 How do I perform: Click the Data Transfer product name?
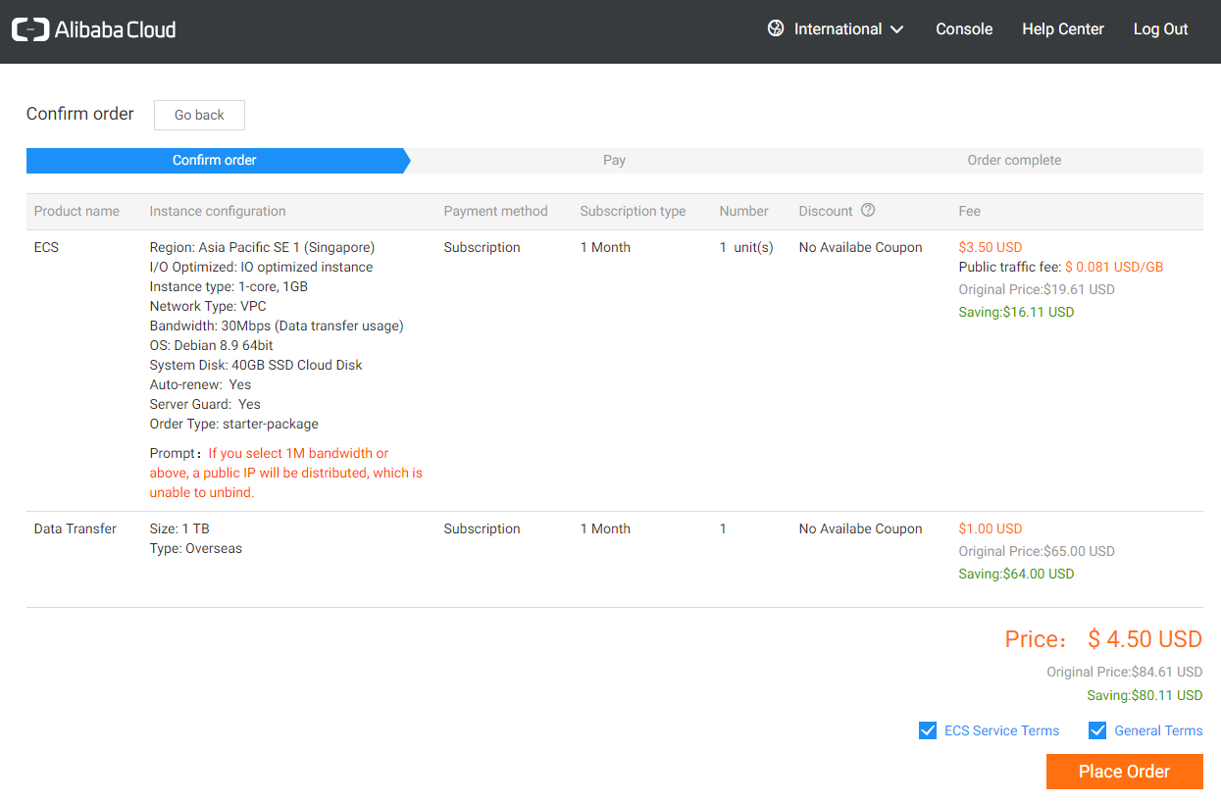(75, 528)
